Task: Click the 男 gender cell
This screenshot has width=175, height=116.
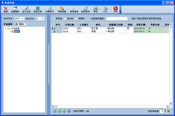Action: pyautogui.click(x=130, y=28)
